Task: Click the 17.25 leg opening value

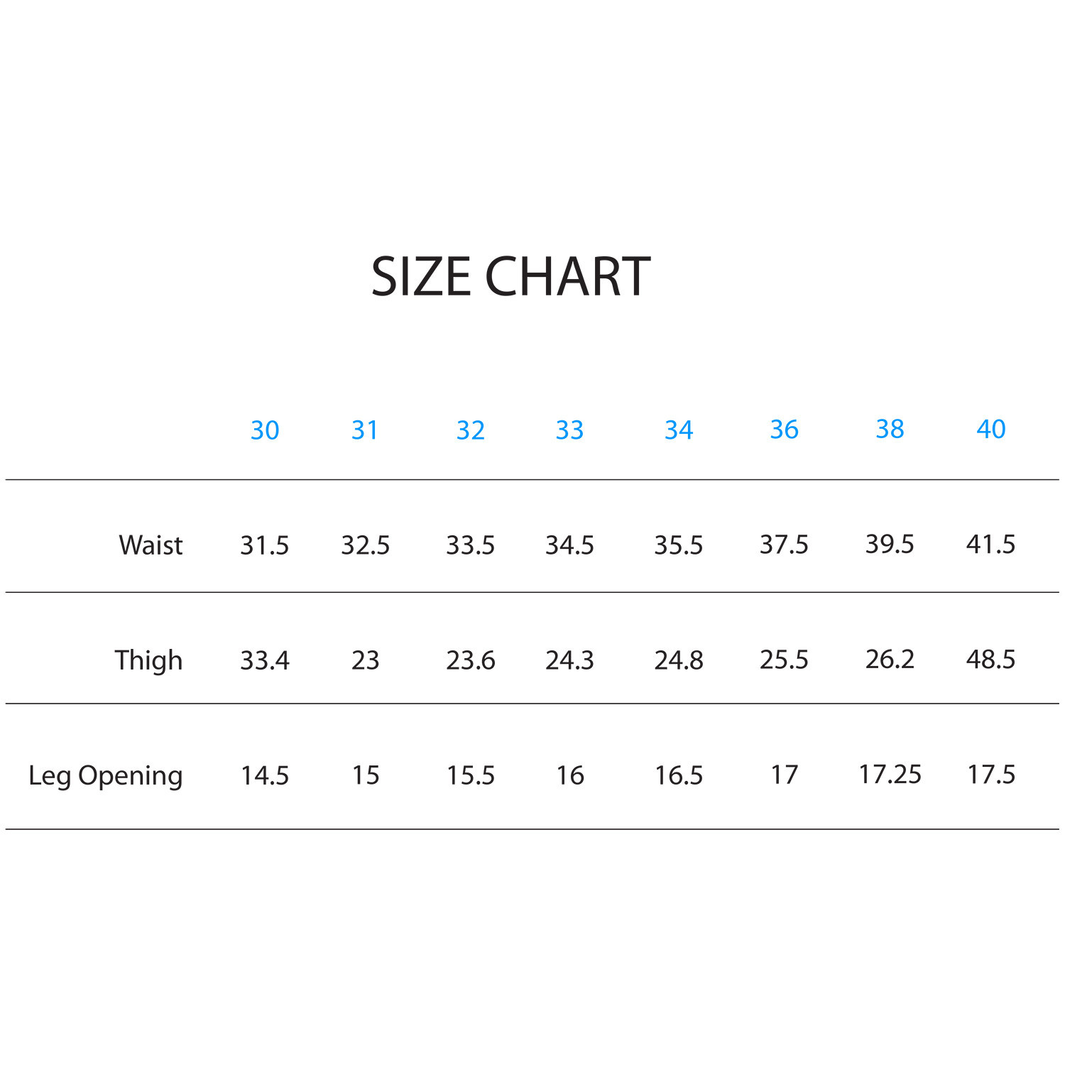Action: 889,775
